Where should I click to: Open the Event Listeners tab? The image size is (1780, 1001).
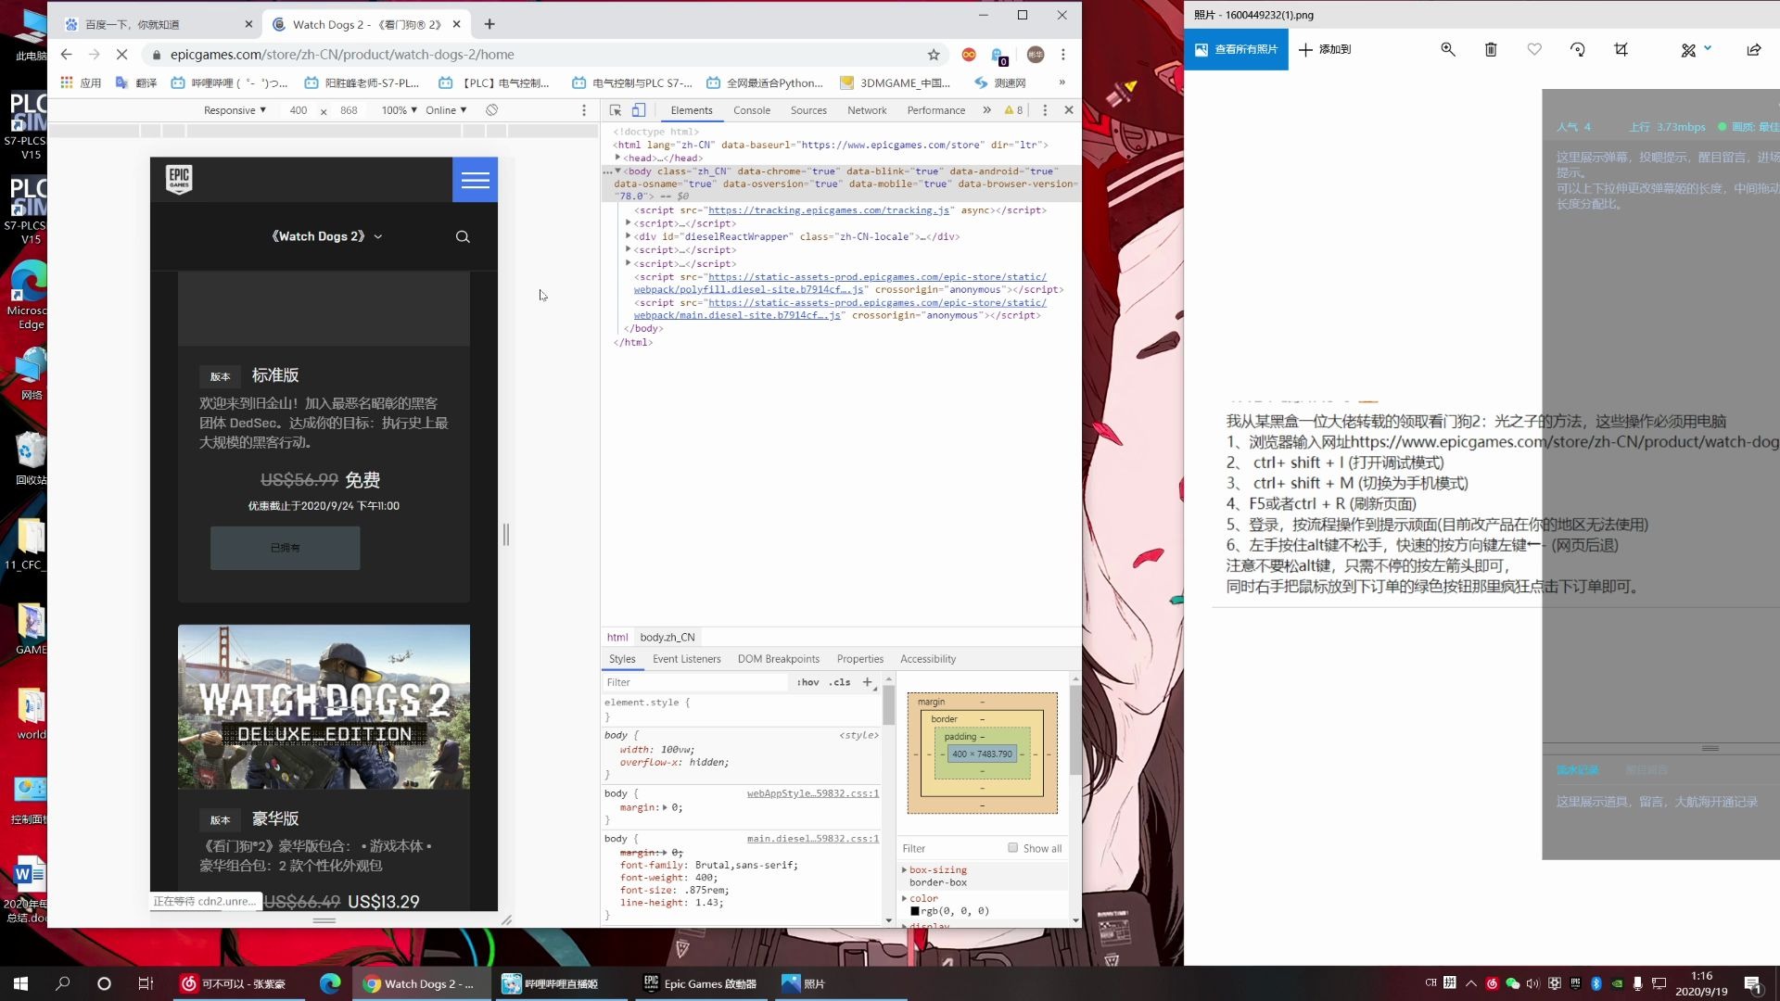[x=686, y=659]
